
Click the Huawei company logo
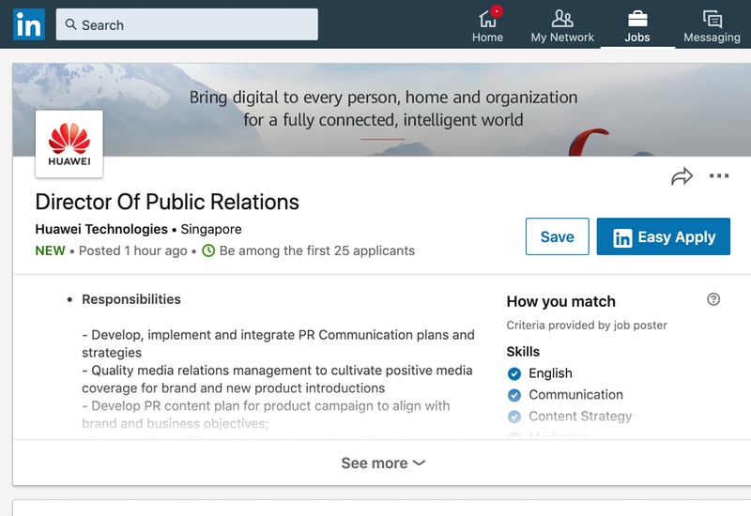coord(69,144)
